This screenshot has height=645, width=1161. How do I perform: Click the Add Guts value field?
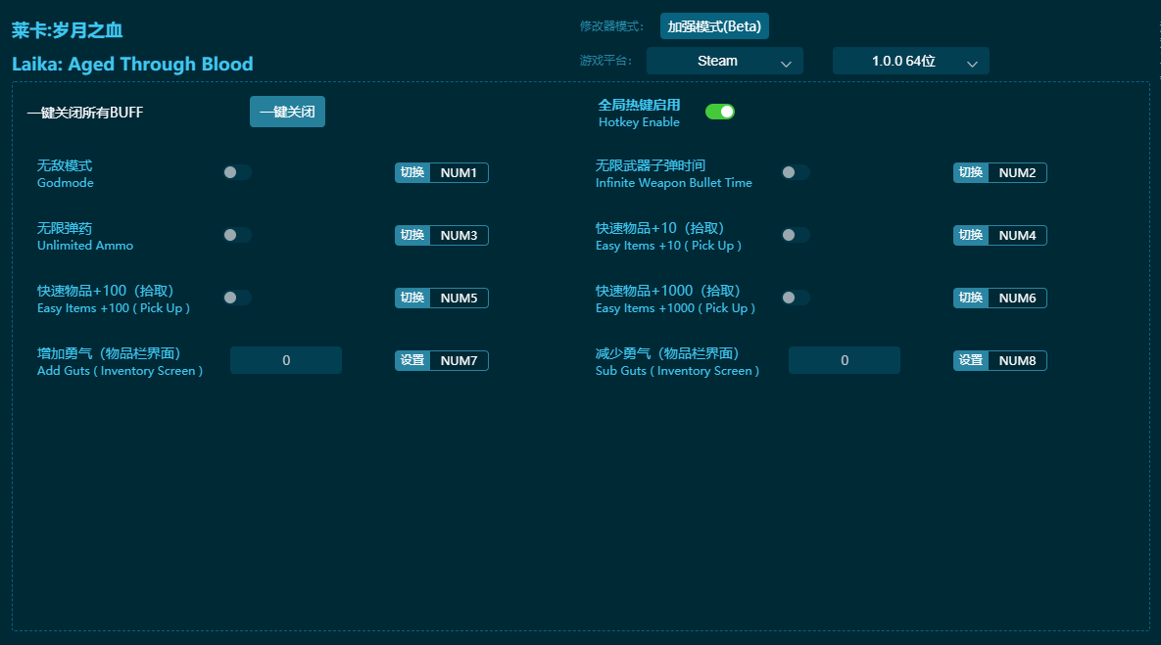pos(286,360)
